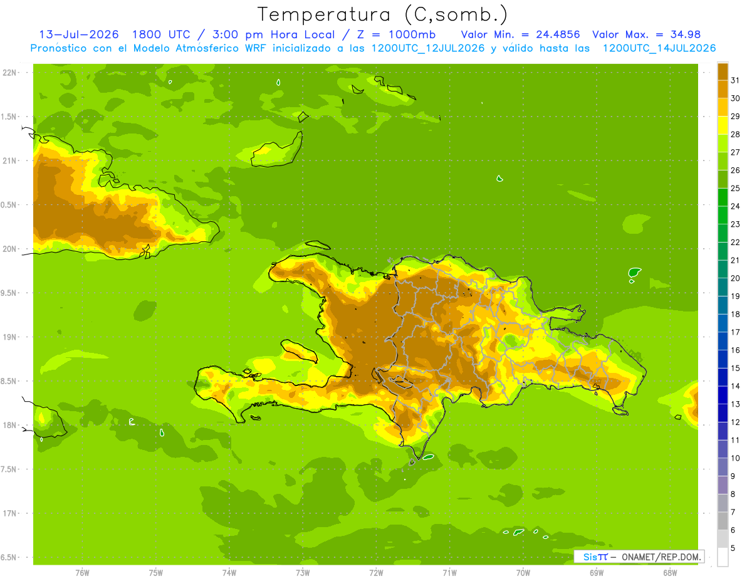Click the white bottom swatch of the colorbar
Image resolution: width=752 pixels, height=581 pixels.
(x=723, y=557)
